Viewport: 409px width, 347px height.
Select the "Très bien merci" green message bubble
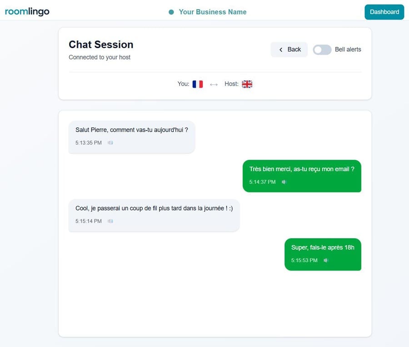(301, 176)
